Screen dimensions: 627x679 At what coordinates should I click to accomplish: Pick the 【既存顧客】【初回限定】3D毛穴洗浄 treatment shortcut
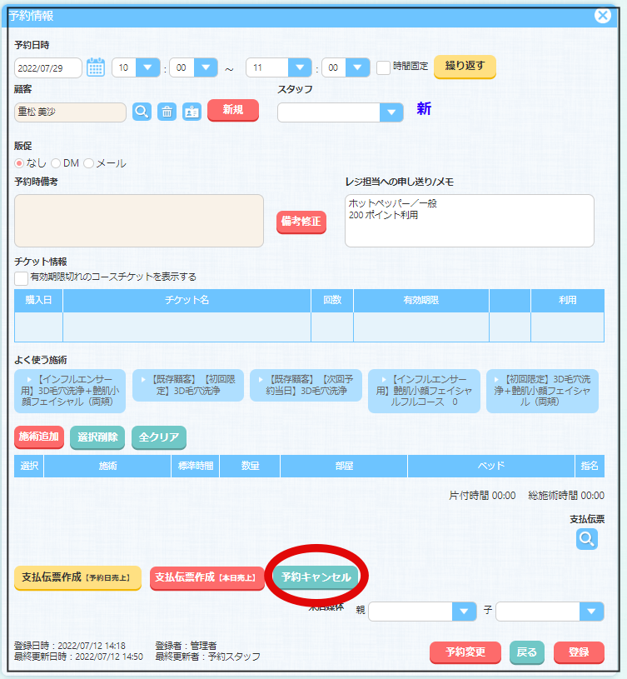[x=188, y=386]
